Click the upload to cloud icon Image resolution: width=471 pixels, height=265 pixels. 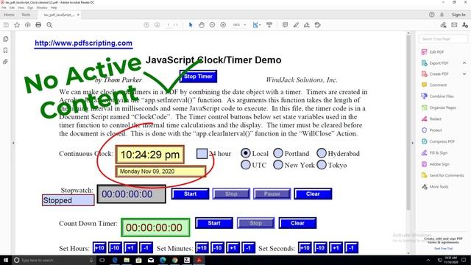28,25
